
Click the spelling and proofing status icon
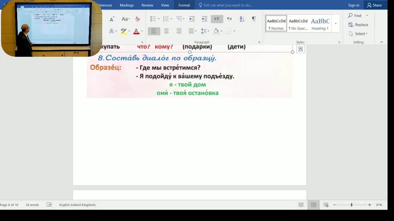[49, 205]
